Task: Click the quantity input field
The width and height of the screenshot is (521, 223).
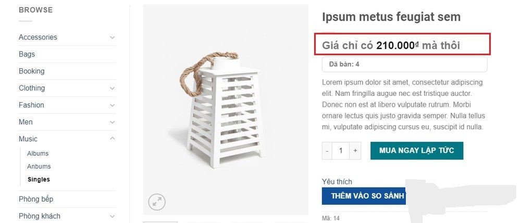Action: click(341, 151)
